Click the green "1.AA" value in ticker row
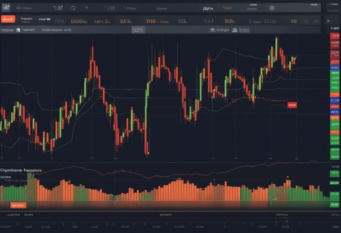Image resolution: width=341 pixels, height=233 pixels. (209, 21)
